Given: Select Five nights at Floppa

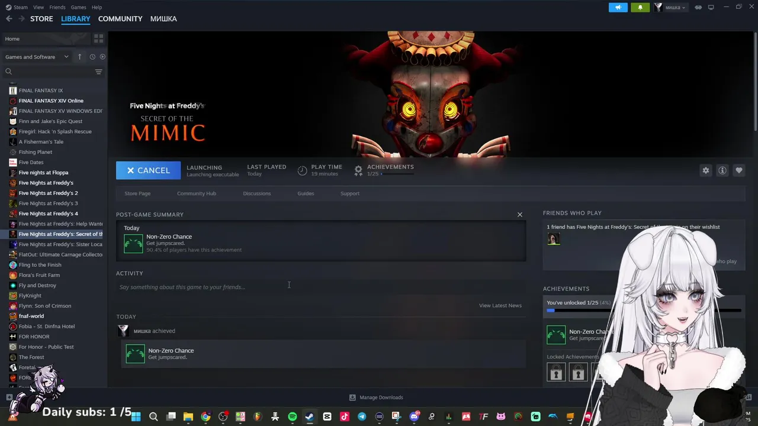Looking at the screenshot, I should 43,173.
